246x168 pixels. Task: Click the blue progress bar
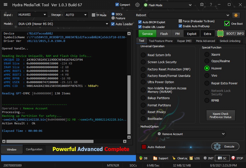tap(68, 158)
